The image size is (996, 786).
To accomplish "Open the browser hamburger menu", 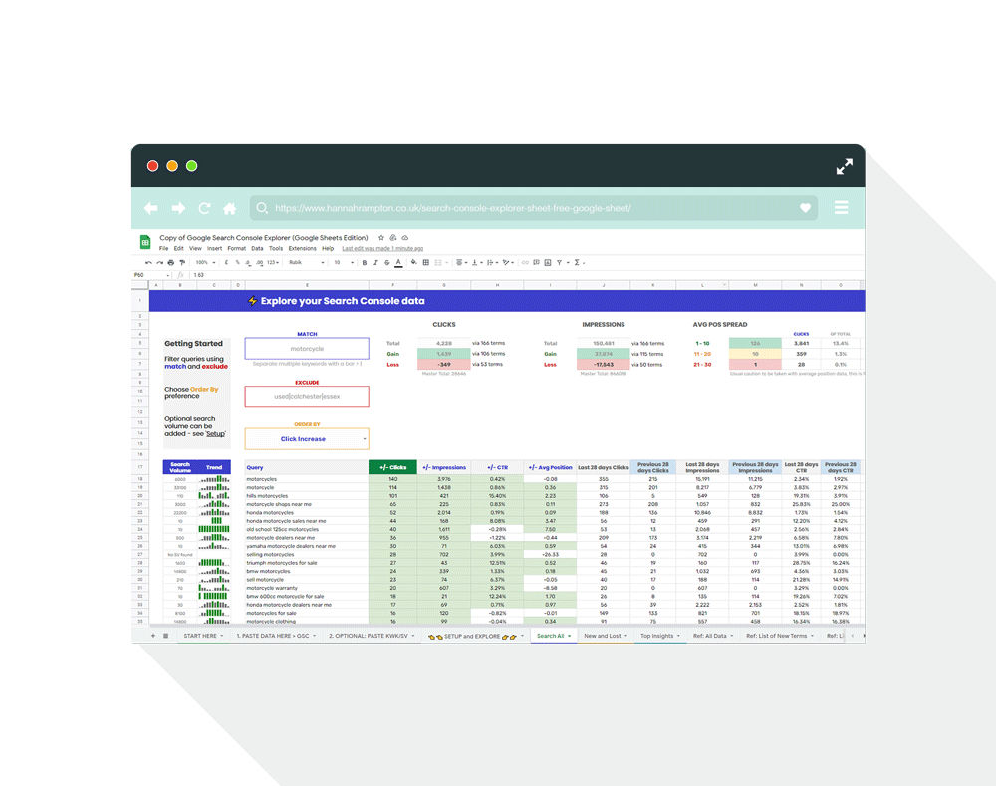I will pos(841,208).
